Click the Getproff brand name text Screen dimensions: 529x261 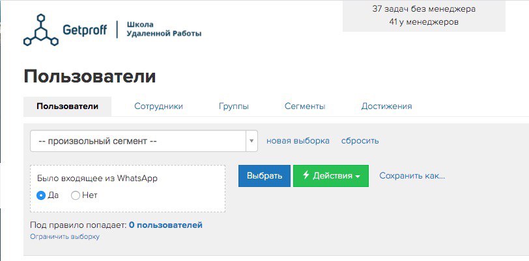click(85, 30)
